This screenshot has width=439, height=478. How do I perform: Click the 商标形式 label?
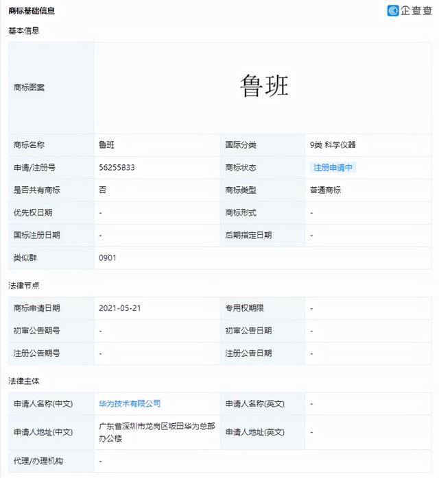pos(241,212)
